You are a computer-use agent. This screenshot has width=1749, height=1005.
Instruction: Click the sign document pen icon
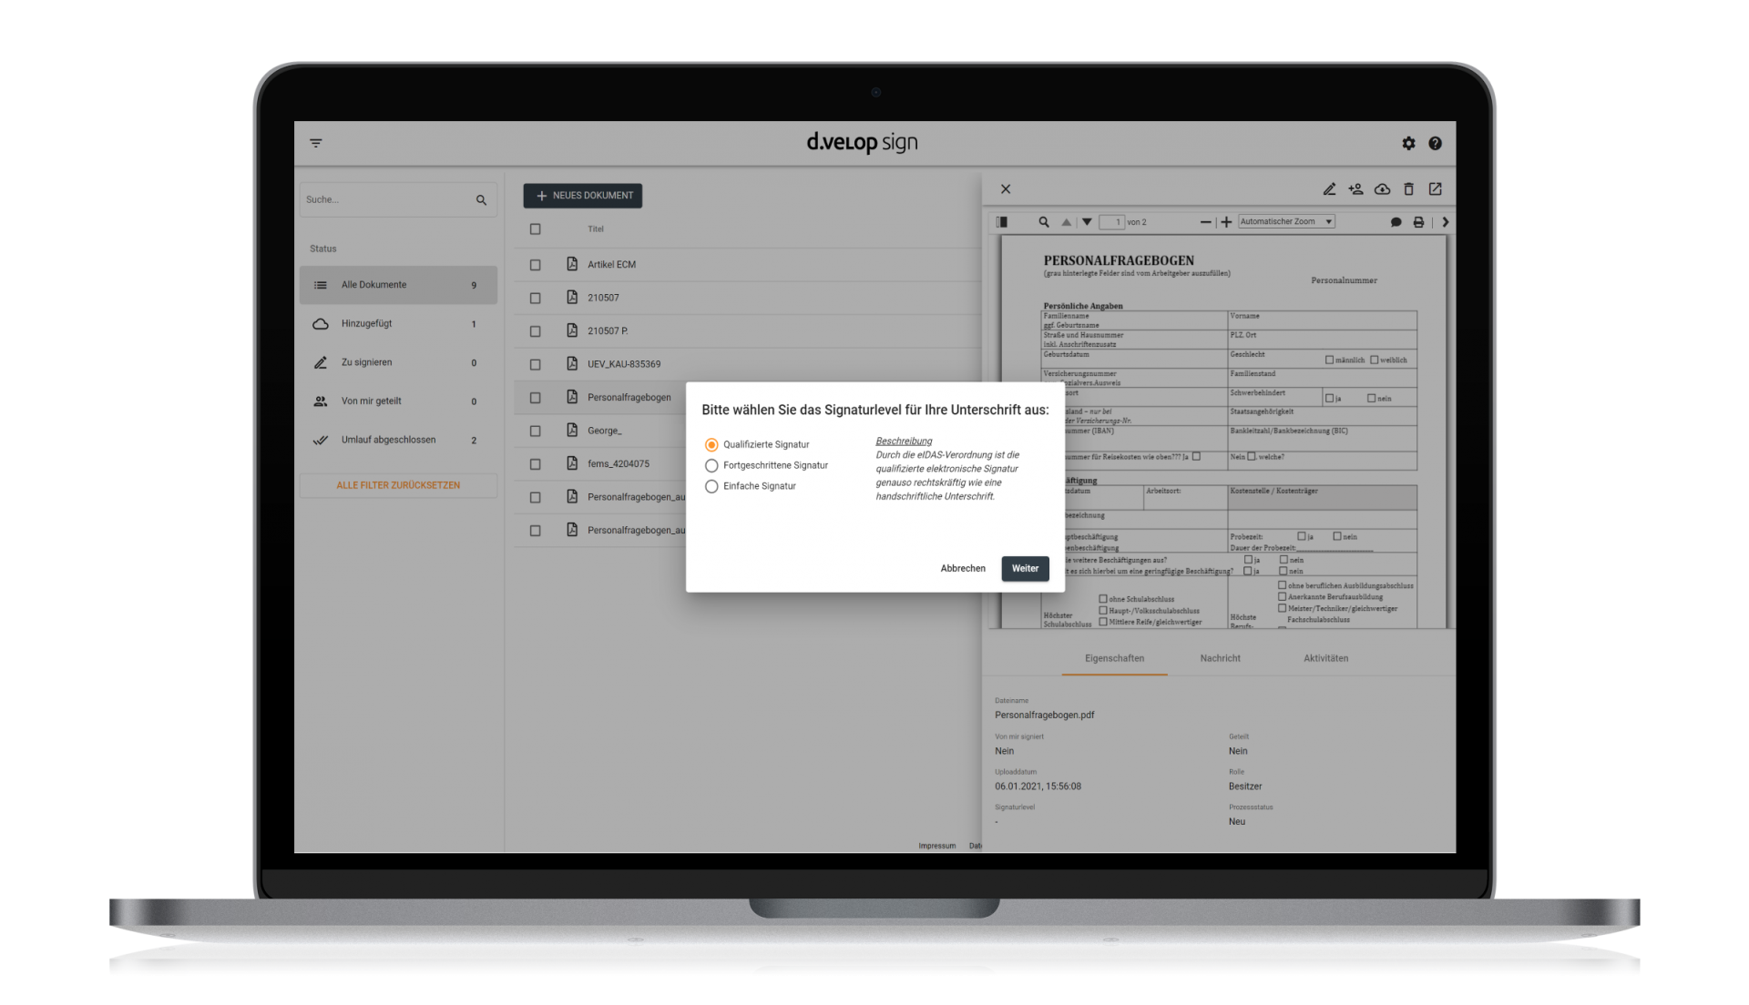click(1329, 189)
